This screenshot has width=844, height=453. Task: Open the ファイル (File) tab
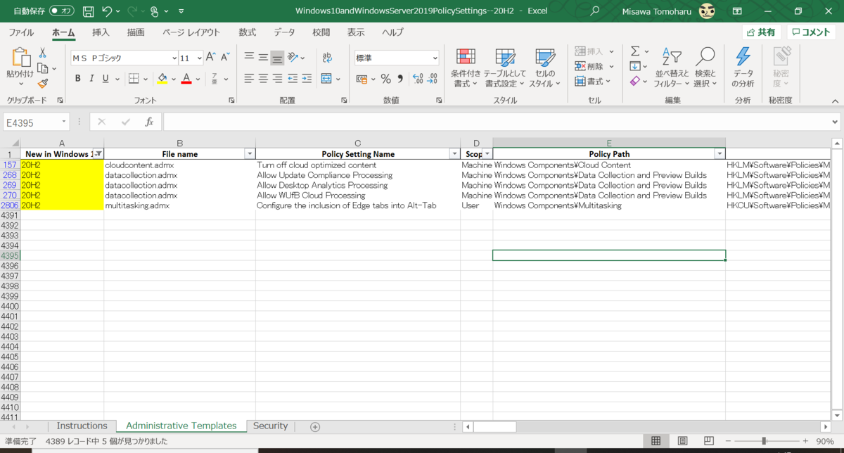click(21, 32)
